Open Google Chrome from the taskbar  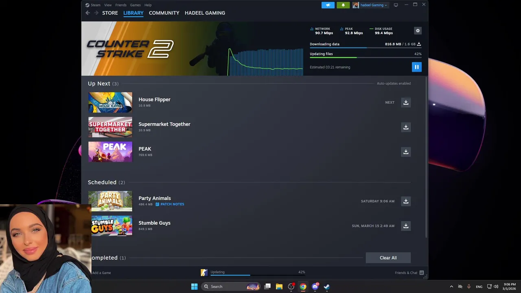click(303, 286)
